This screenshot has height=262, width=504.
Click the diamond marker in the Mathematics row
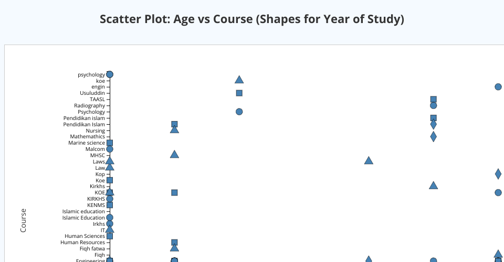[x=433, y=137]
